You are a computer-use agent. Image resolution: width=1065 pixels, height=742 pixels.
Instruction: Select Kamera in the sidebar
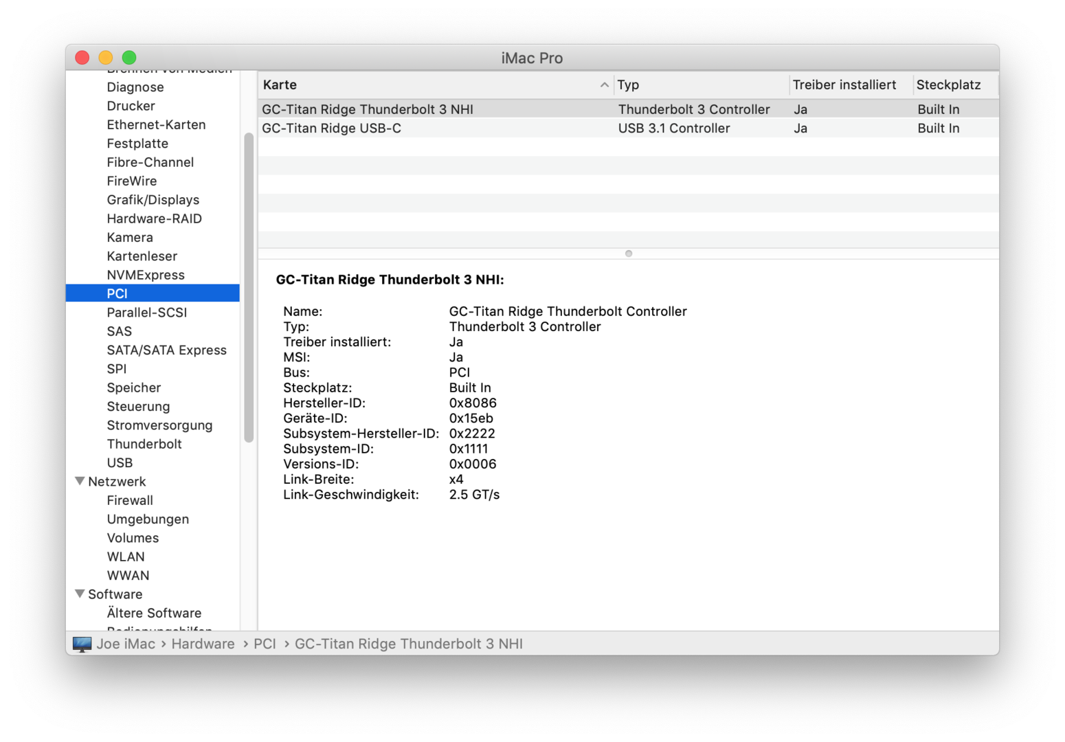point(130,237)
